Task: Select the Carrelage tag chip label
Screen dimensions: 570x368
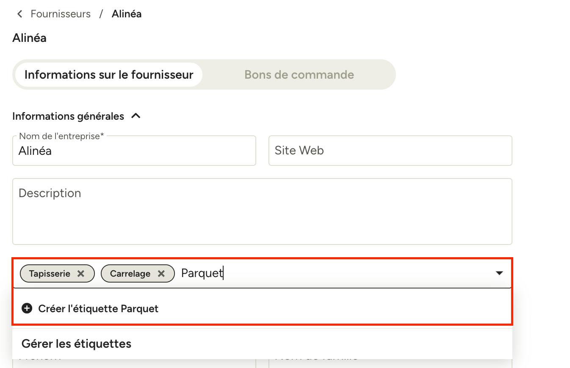Action: [x=130, y=274]
